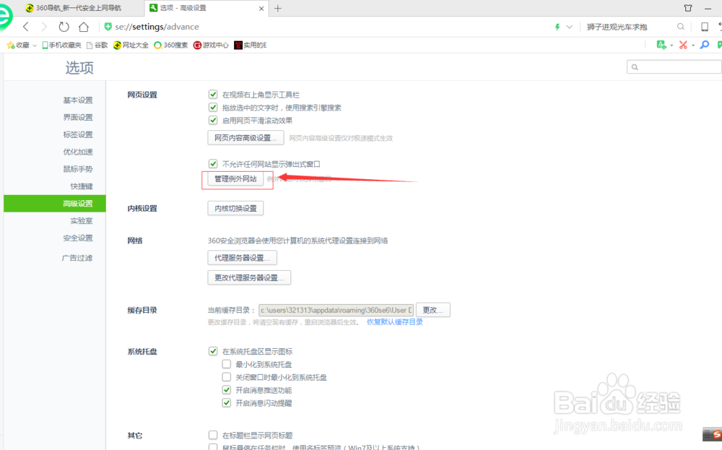
Task: Click the 收藏 star favorites icon
Action: [x=11, y=45]
